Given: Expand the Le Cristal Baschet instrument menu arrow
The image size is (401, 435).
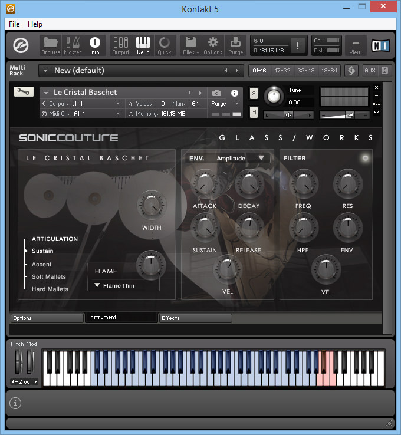Looking at the screenshot, I should pyautogui.click(x=47, y=93).
